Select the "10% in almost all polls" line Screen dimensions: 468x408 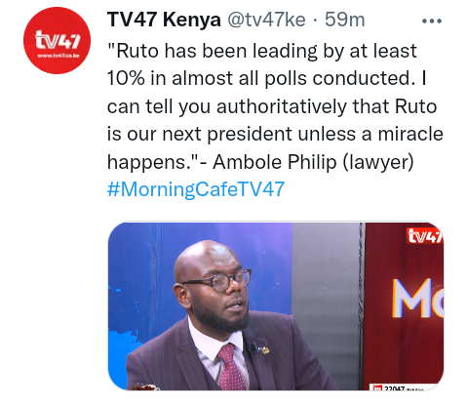tap(266, 78)
